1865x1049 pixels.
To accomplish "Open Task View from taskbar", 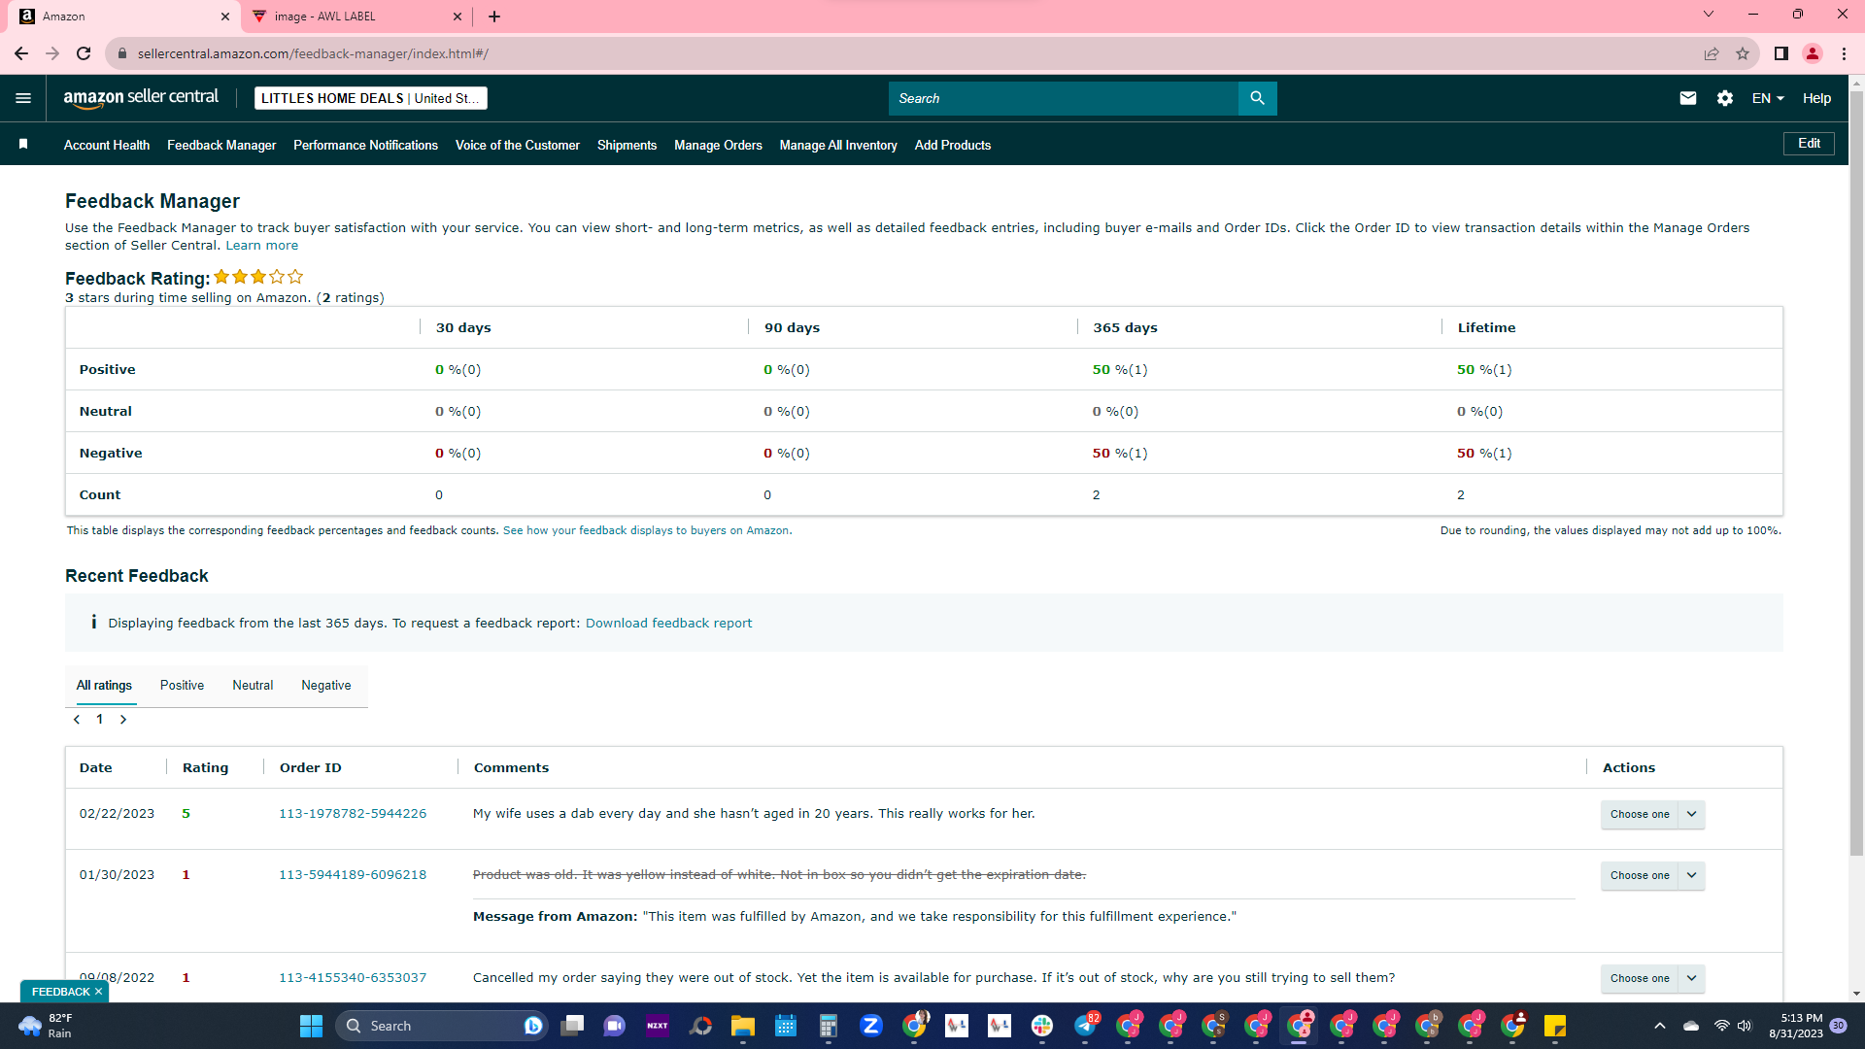I will click(572, 1026).
